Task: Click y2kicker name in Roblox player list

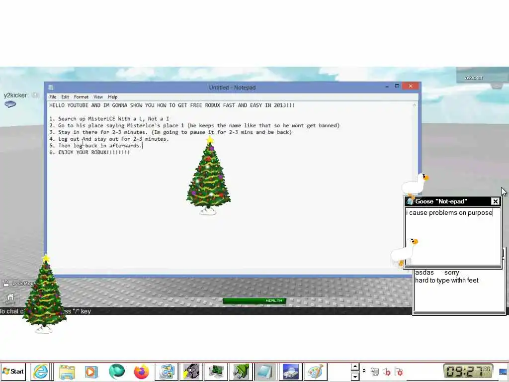Action: pos(474,77)
